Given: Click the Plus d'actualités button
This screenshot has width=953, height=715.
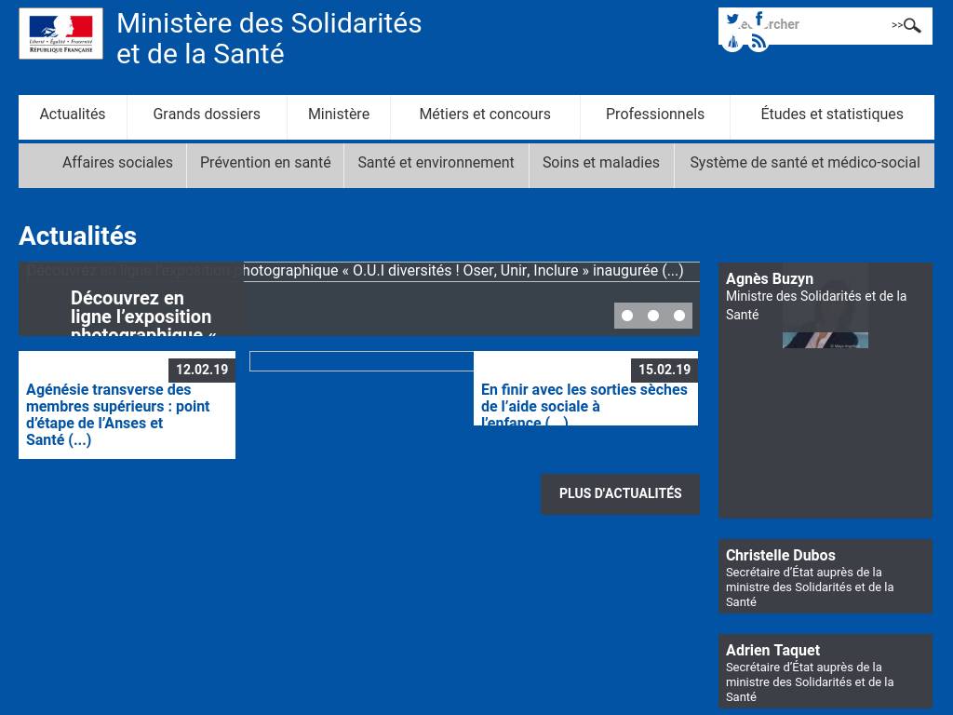Looking at the screenshot, I should [x=620, y=493].
